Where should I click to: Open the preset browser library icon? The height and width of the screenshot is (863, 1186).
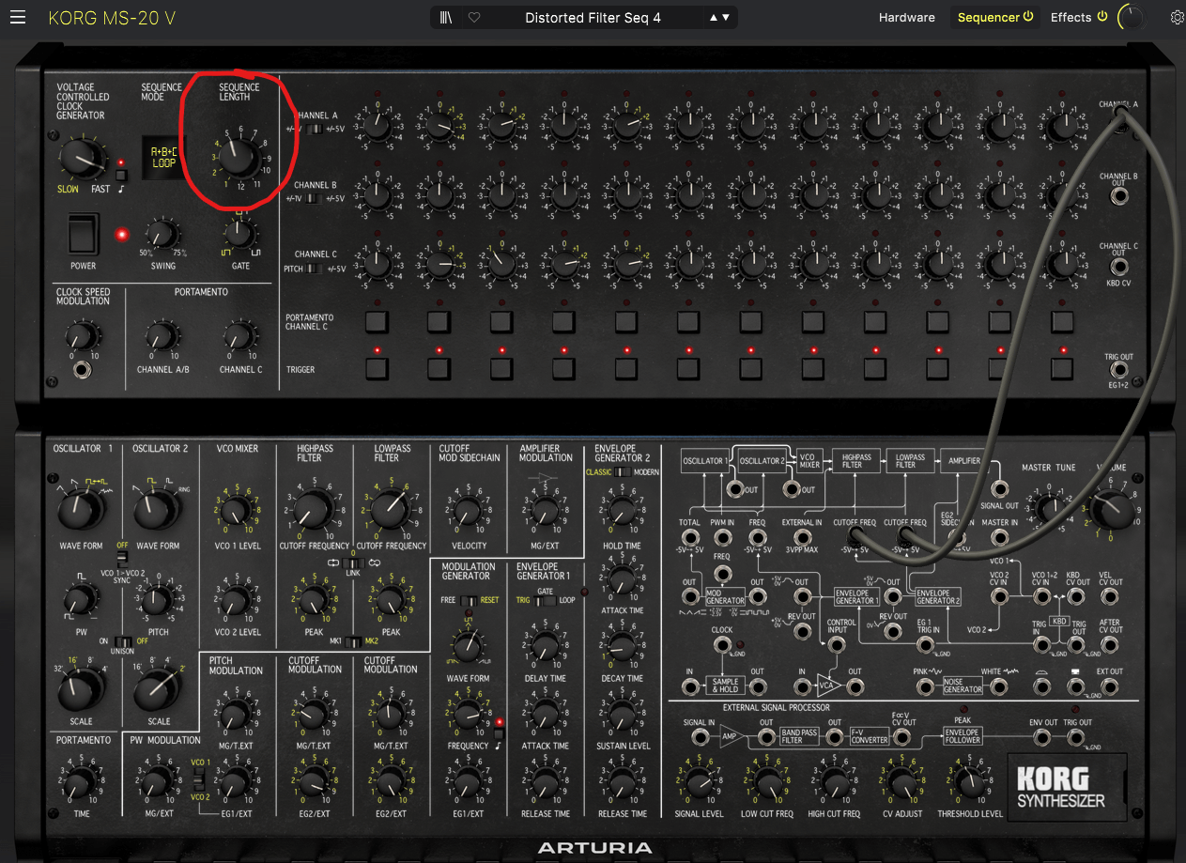tap(446, 18)
